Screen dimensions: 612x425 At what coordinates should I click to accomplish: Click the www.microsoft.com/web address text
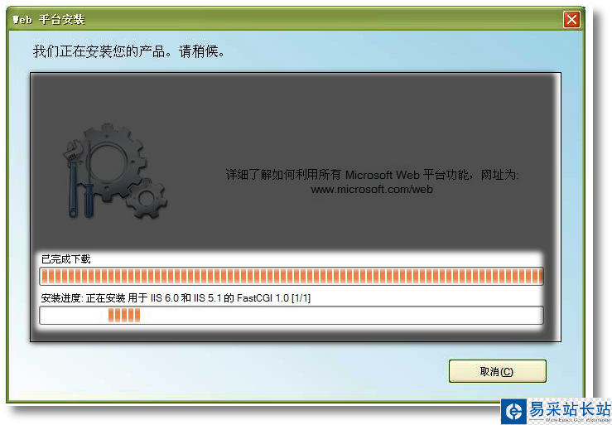click(x=372, y=190)
